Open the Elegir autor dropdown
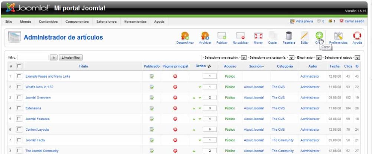This screenshot has width=372, height=154. tap(308, 58)
